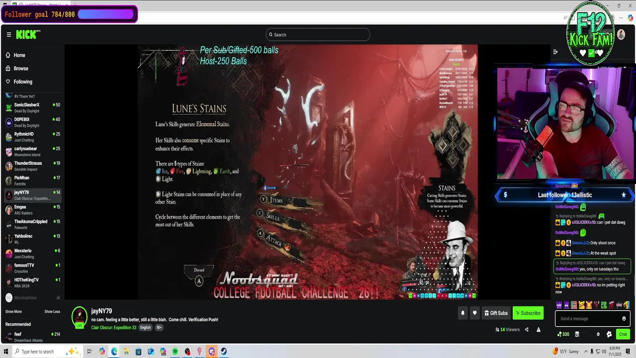Open Yahboiirec channel in sidebar

[32, 239]
